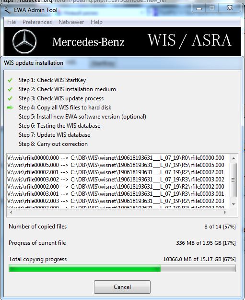This screenshot has width=245, height=300.
Task: Open the Help menu
Action: tap(96, 22)
